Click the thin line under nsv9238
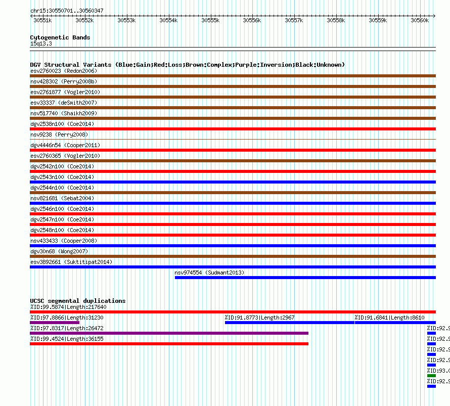The width and height of the screenshot is (450, 406). (x=233, y=140)
